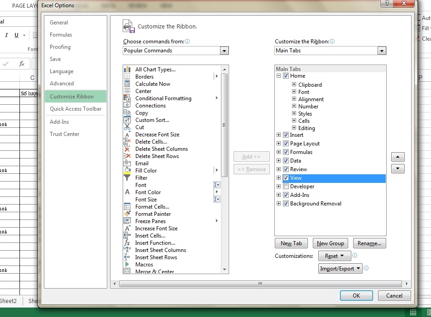Select the Delete Sheet Columns icon

(127, 149)
